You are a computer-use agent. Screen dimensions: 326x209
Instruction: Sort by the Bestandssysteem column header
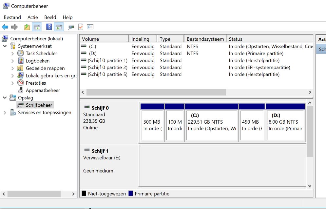point(205,39)
